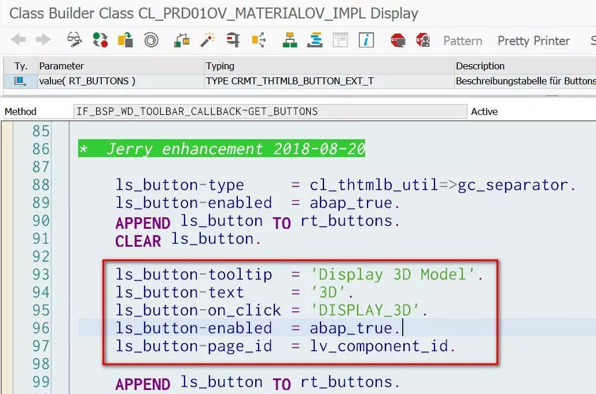Go forward with the right arrow icon
Image resolution: width=596 pixels, height=394 pixels.
(43, 39)
